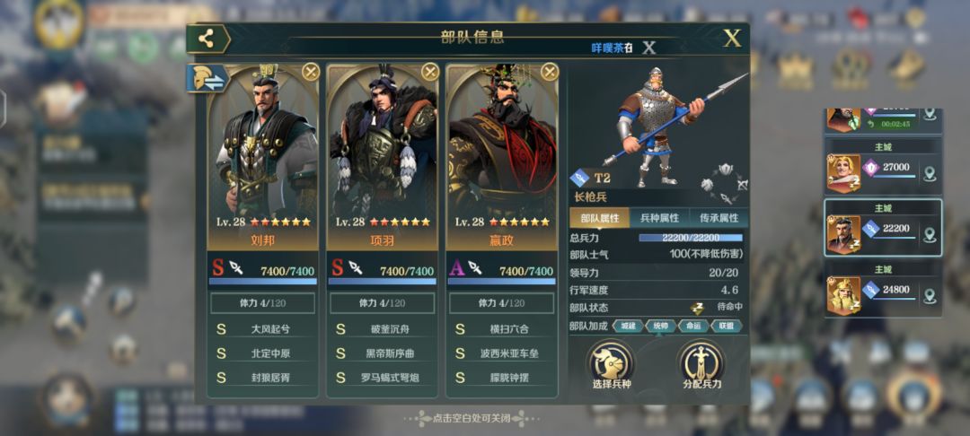
Task: Click the 总兵力 22200/22200 progress bar
Action: click(691, 238)
